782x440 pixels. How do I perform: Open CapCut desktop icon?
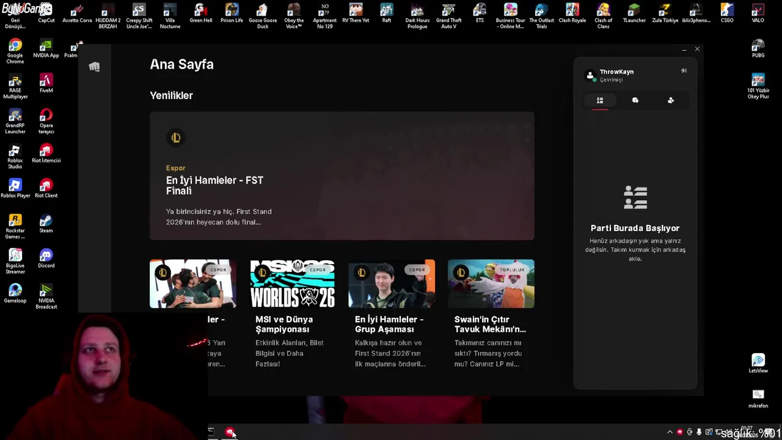(46, 13)
